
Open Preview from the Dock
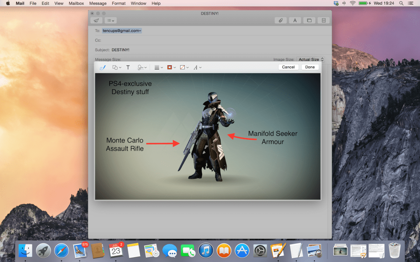point(314,251)
